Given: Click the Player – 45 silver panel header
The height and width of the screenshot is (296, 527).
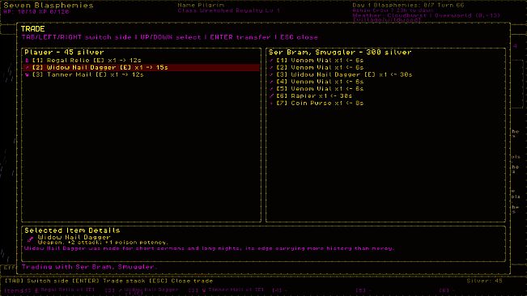Looking at the screenshot, I should pyautogui.click(x=64, y=53).
